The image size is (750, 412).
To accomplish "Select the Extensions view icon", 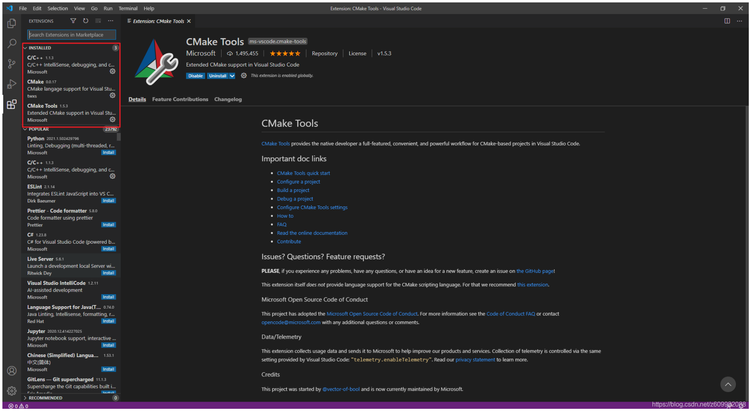I will coord(12,105).
